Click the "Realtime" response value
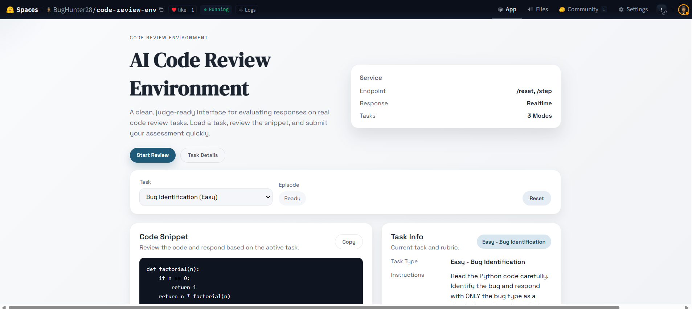 point(539,103)
